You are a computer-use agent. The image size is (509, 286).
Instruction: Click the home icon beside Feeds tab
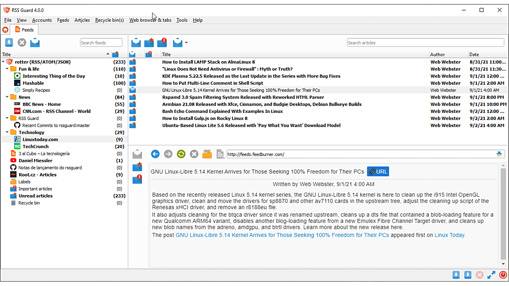5,30
